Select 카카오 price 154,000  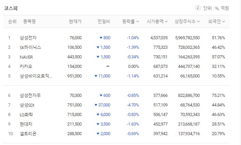74,67
